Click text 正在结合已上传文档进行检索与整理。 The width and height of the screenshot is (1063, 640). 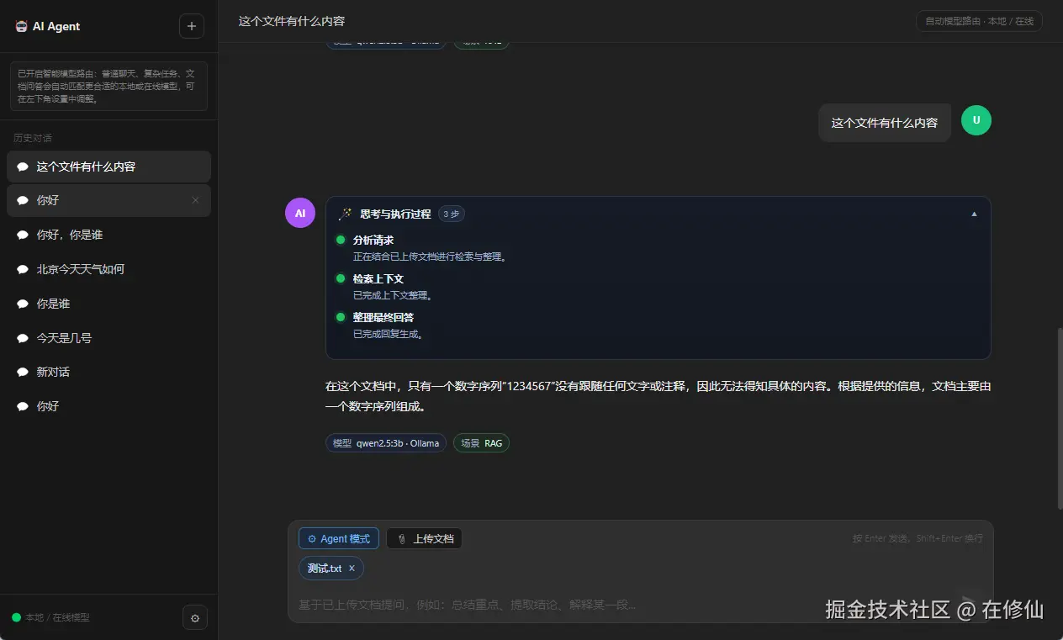point(431,257)
